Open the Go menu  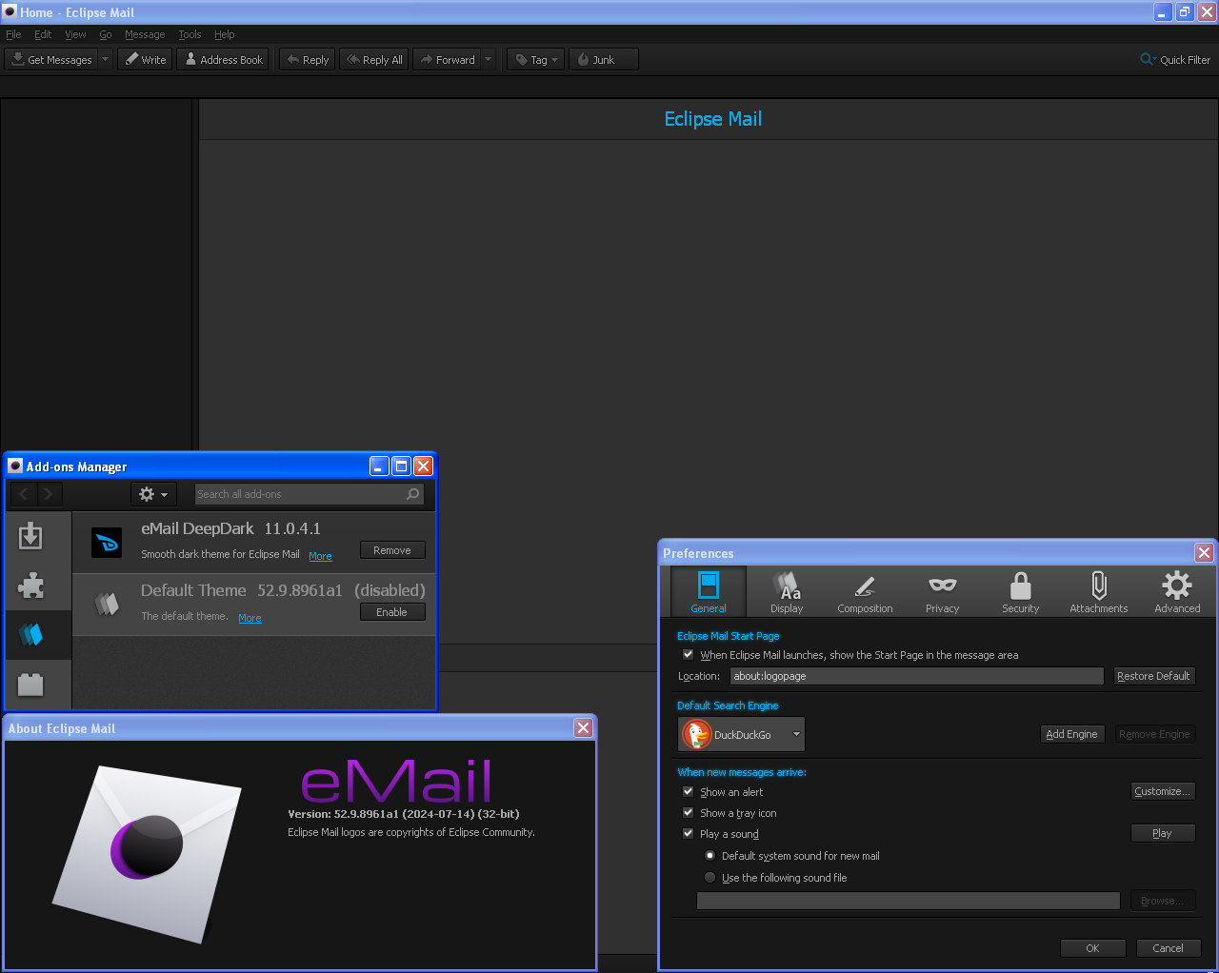106,34
